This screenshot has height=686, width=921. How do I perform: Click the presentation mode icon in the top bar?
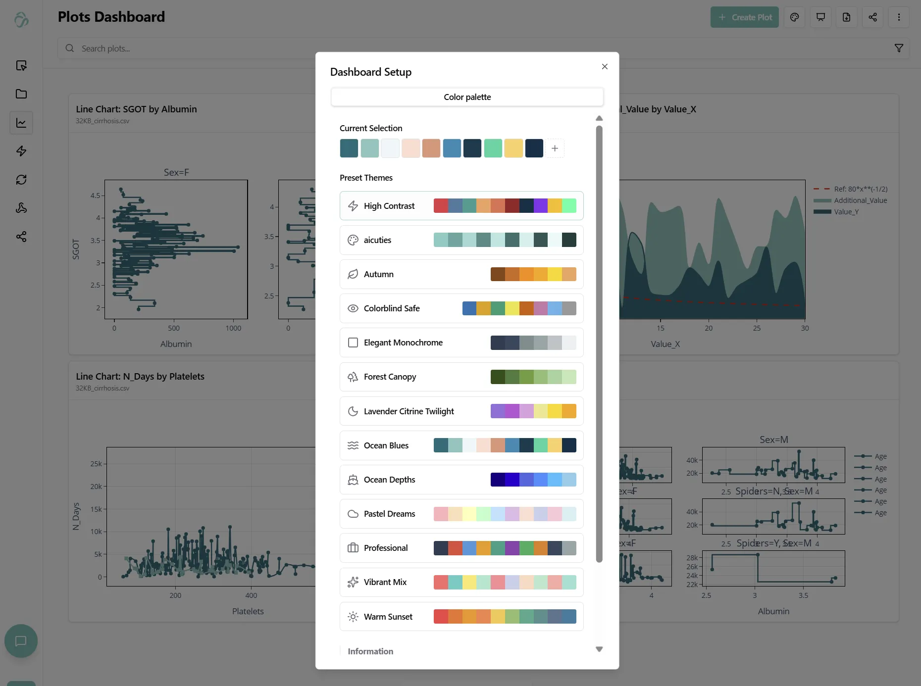(x=820, y=17)
